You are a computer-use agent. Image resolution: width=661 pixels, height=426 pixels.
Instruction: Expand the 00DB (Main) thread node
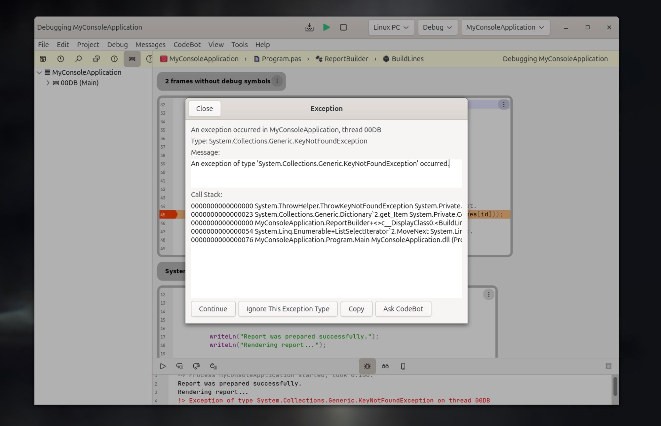pos(48,83)
